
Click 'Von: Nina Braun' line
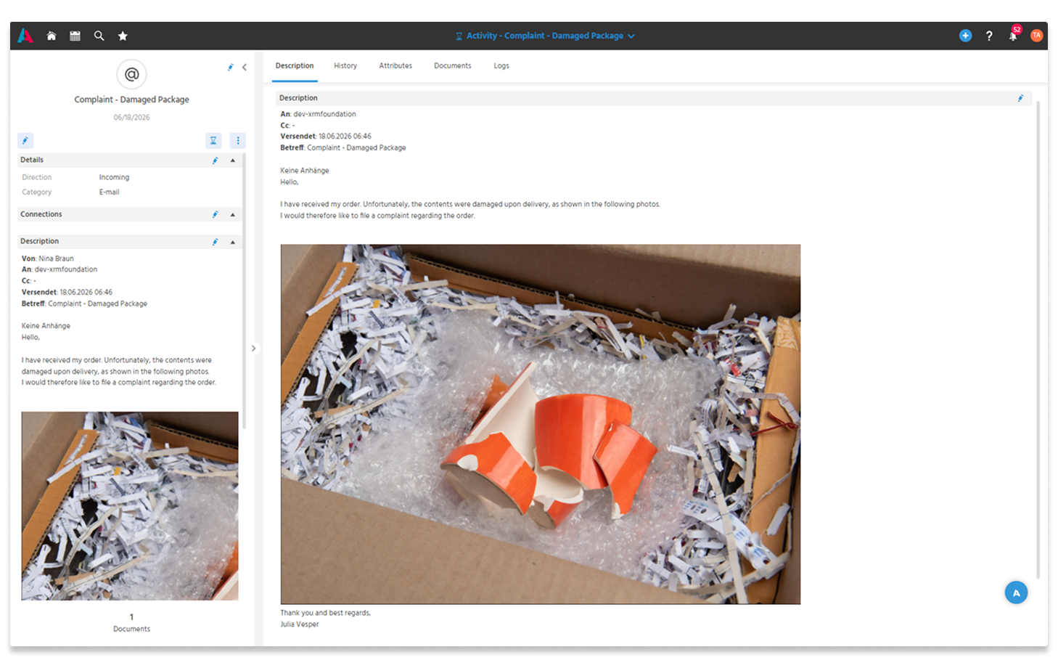click(48, 258)
